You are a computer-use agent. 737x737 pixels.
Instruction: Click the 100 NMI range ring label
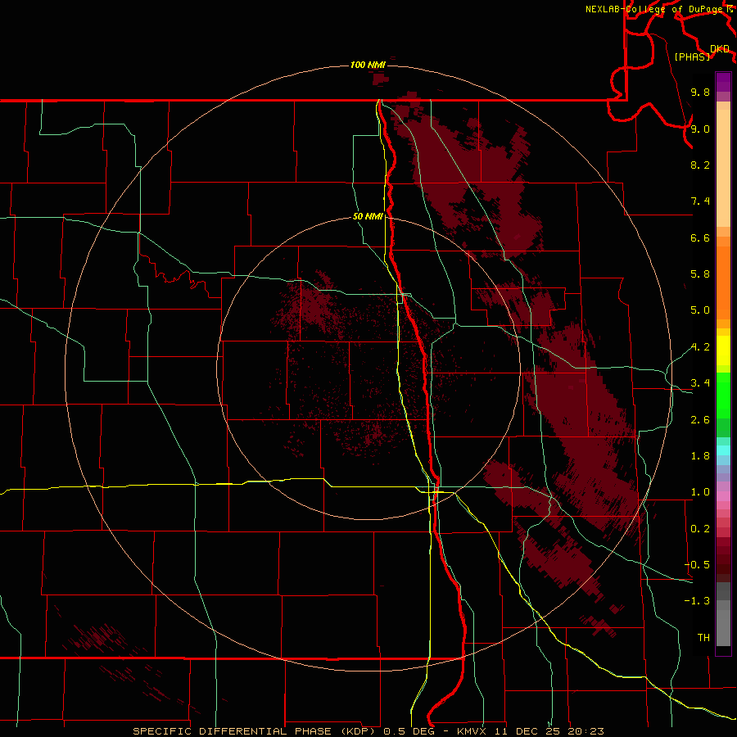tap(368, 65)
